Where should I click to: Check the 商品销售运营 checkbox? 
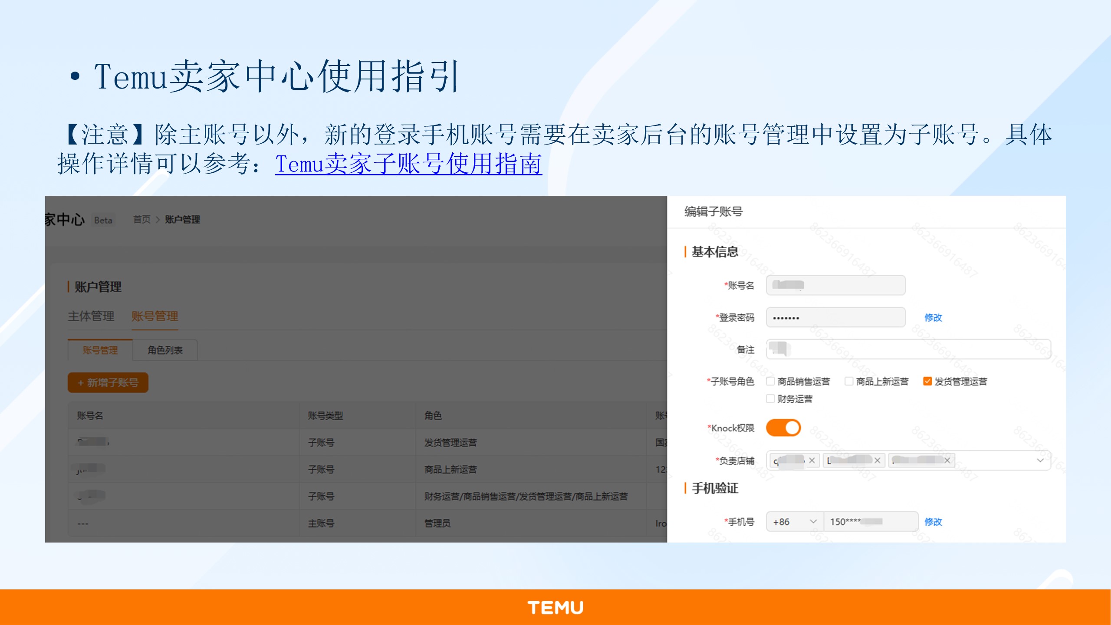coord(770,381)
